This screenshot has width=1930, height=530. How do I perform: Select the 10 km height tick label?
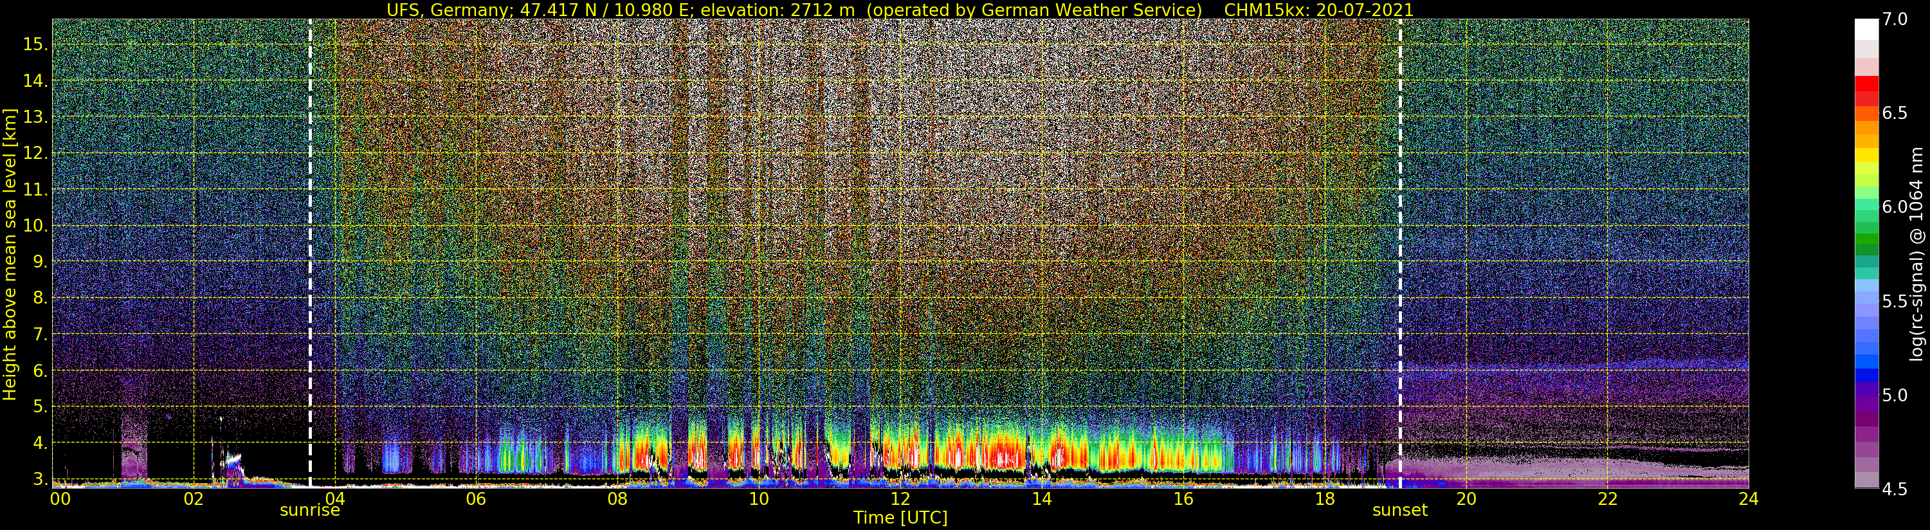(35, 226)
